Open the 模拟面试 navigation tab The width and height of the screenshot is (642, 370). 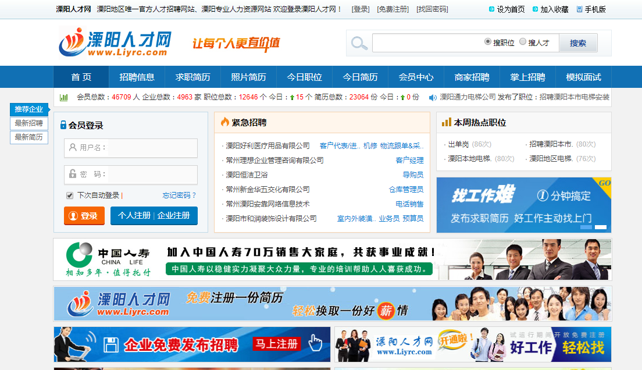tap(583, 77)
